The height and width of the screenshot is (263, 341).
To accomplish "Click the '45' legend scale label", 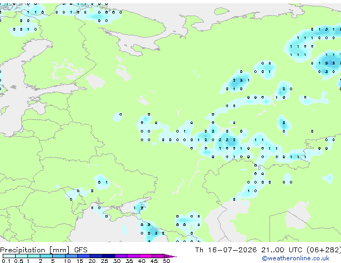I will pyautogui.click(x=154, y=261).
